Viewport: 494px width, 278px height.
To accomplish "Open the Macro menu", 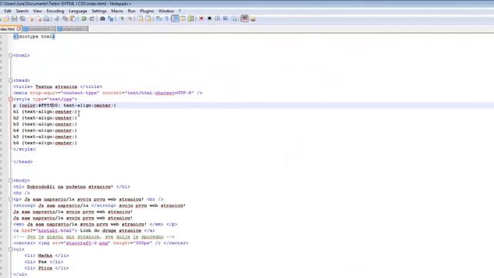I will coord(117,11).
